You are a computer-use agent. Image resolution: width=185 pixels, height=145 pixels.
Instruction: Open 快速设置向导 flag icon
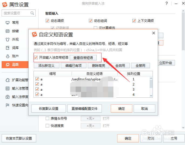coord(8,105)
